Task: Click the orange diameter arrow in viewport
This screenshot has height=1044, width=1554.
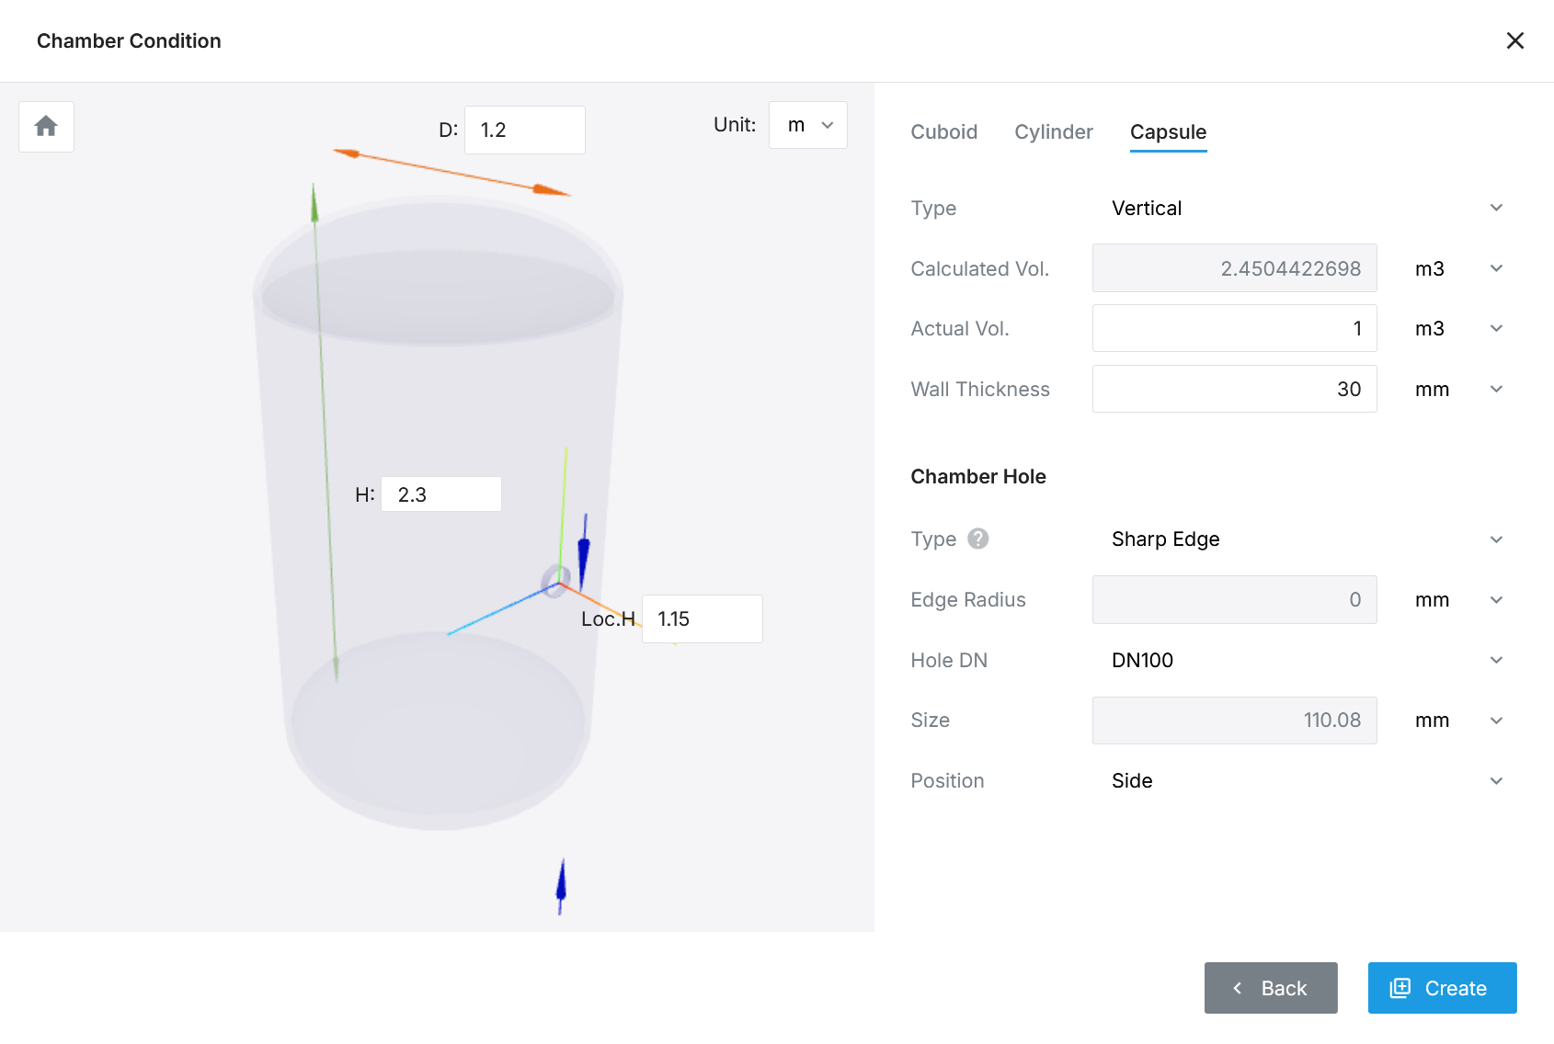Action: pos(451,172)
